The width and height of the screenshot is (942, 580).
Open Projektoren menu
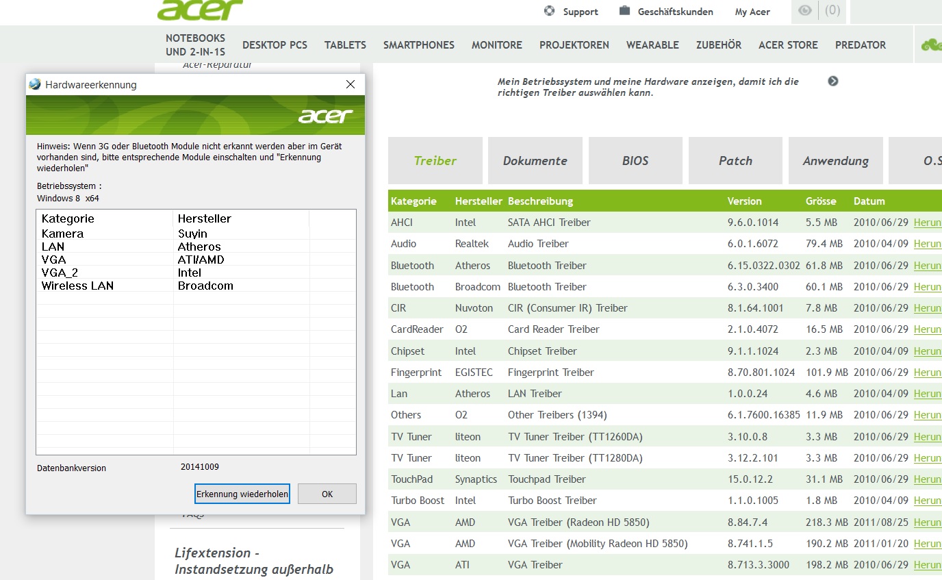pos(574,45)
